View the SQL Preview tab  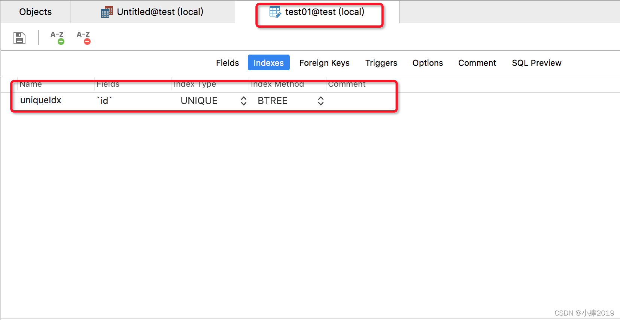pyautogui.click(x=537, y=63)
